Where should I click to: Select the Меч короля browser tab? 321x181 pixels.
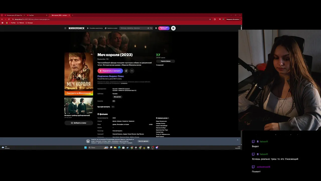coord(60,15)
